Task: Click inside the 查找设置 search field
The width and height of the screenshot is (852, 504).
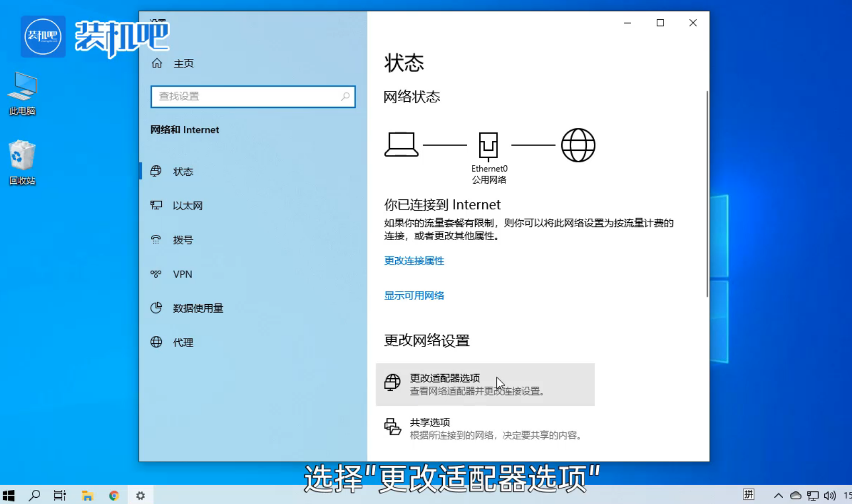Action: 245,97
